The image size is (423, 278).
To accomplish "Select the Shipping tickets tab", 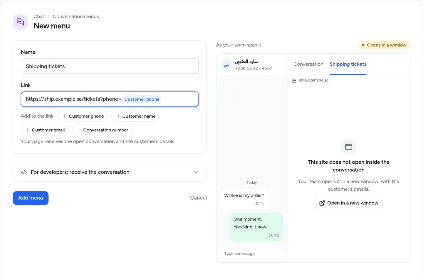I will tap(348, 64).
